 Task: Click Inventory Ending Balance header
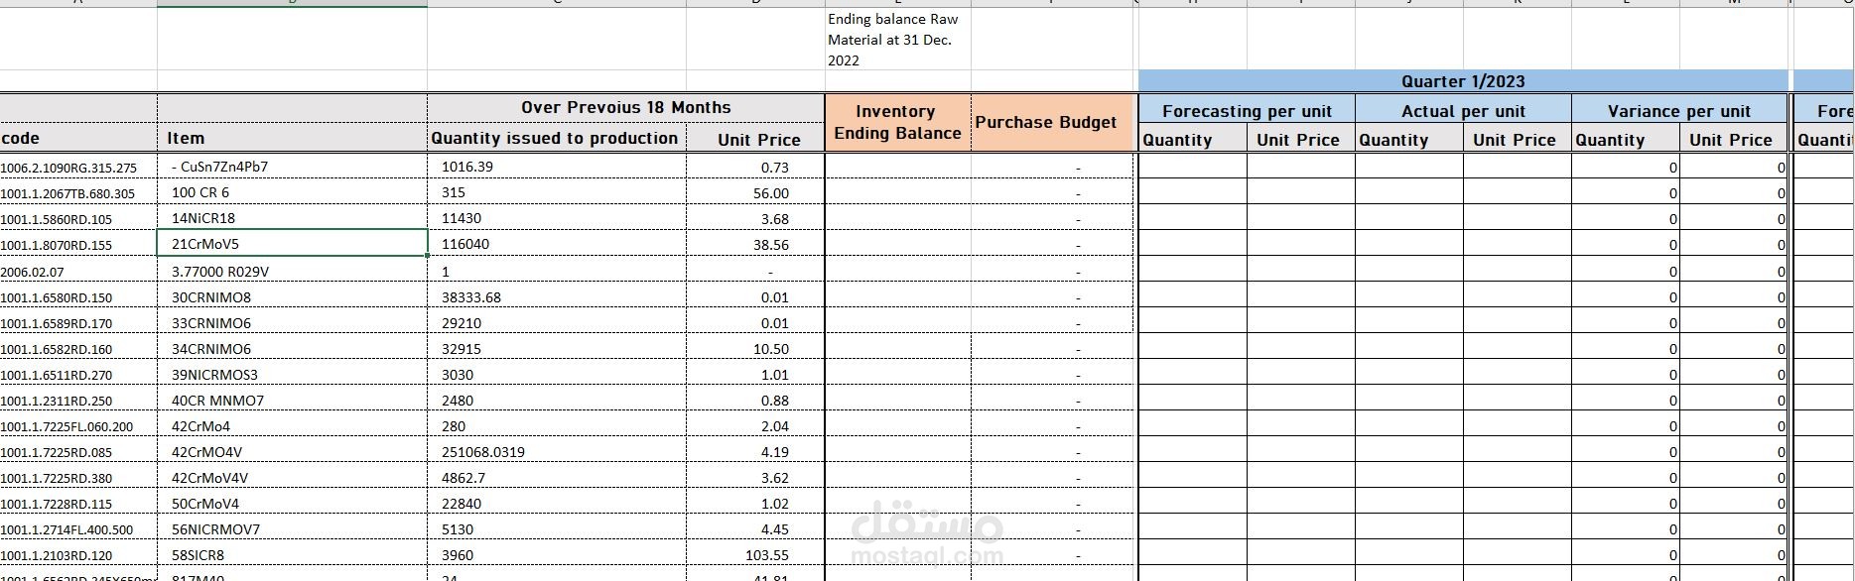898,122
